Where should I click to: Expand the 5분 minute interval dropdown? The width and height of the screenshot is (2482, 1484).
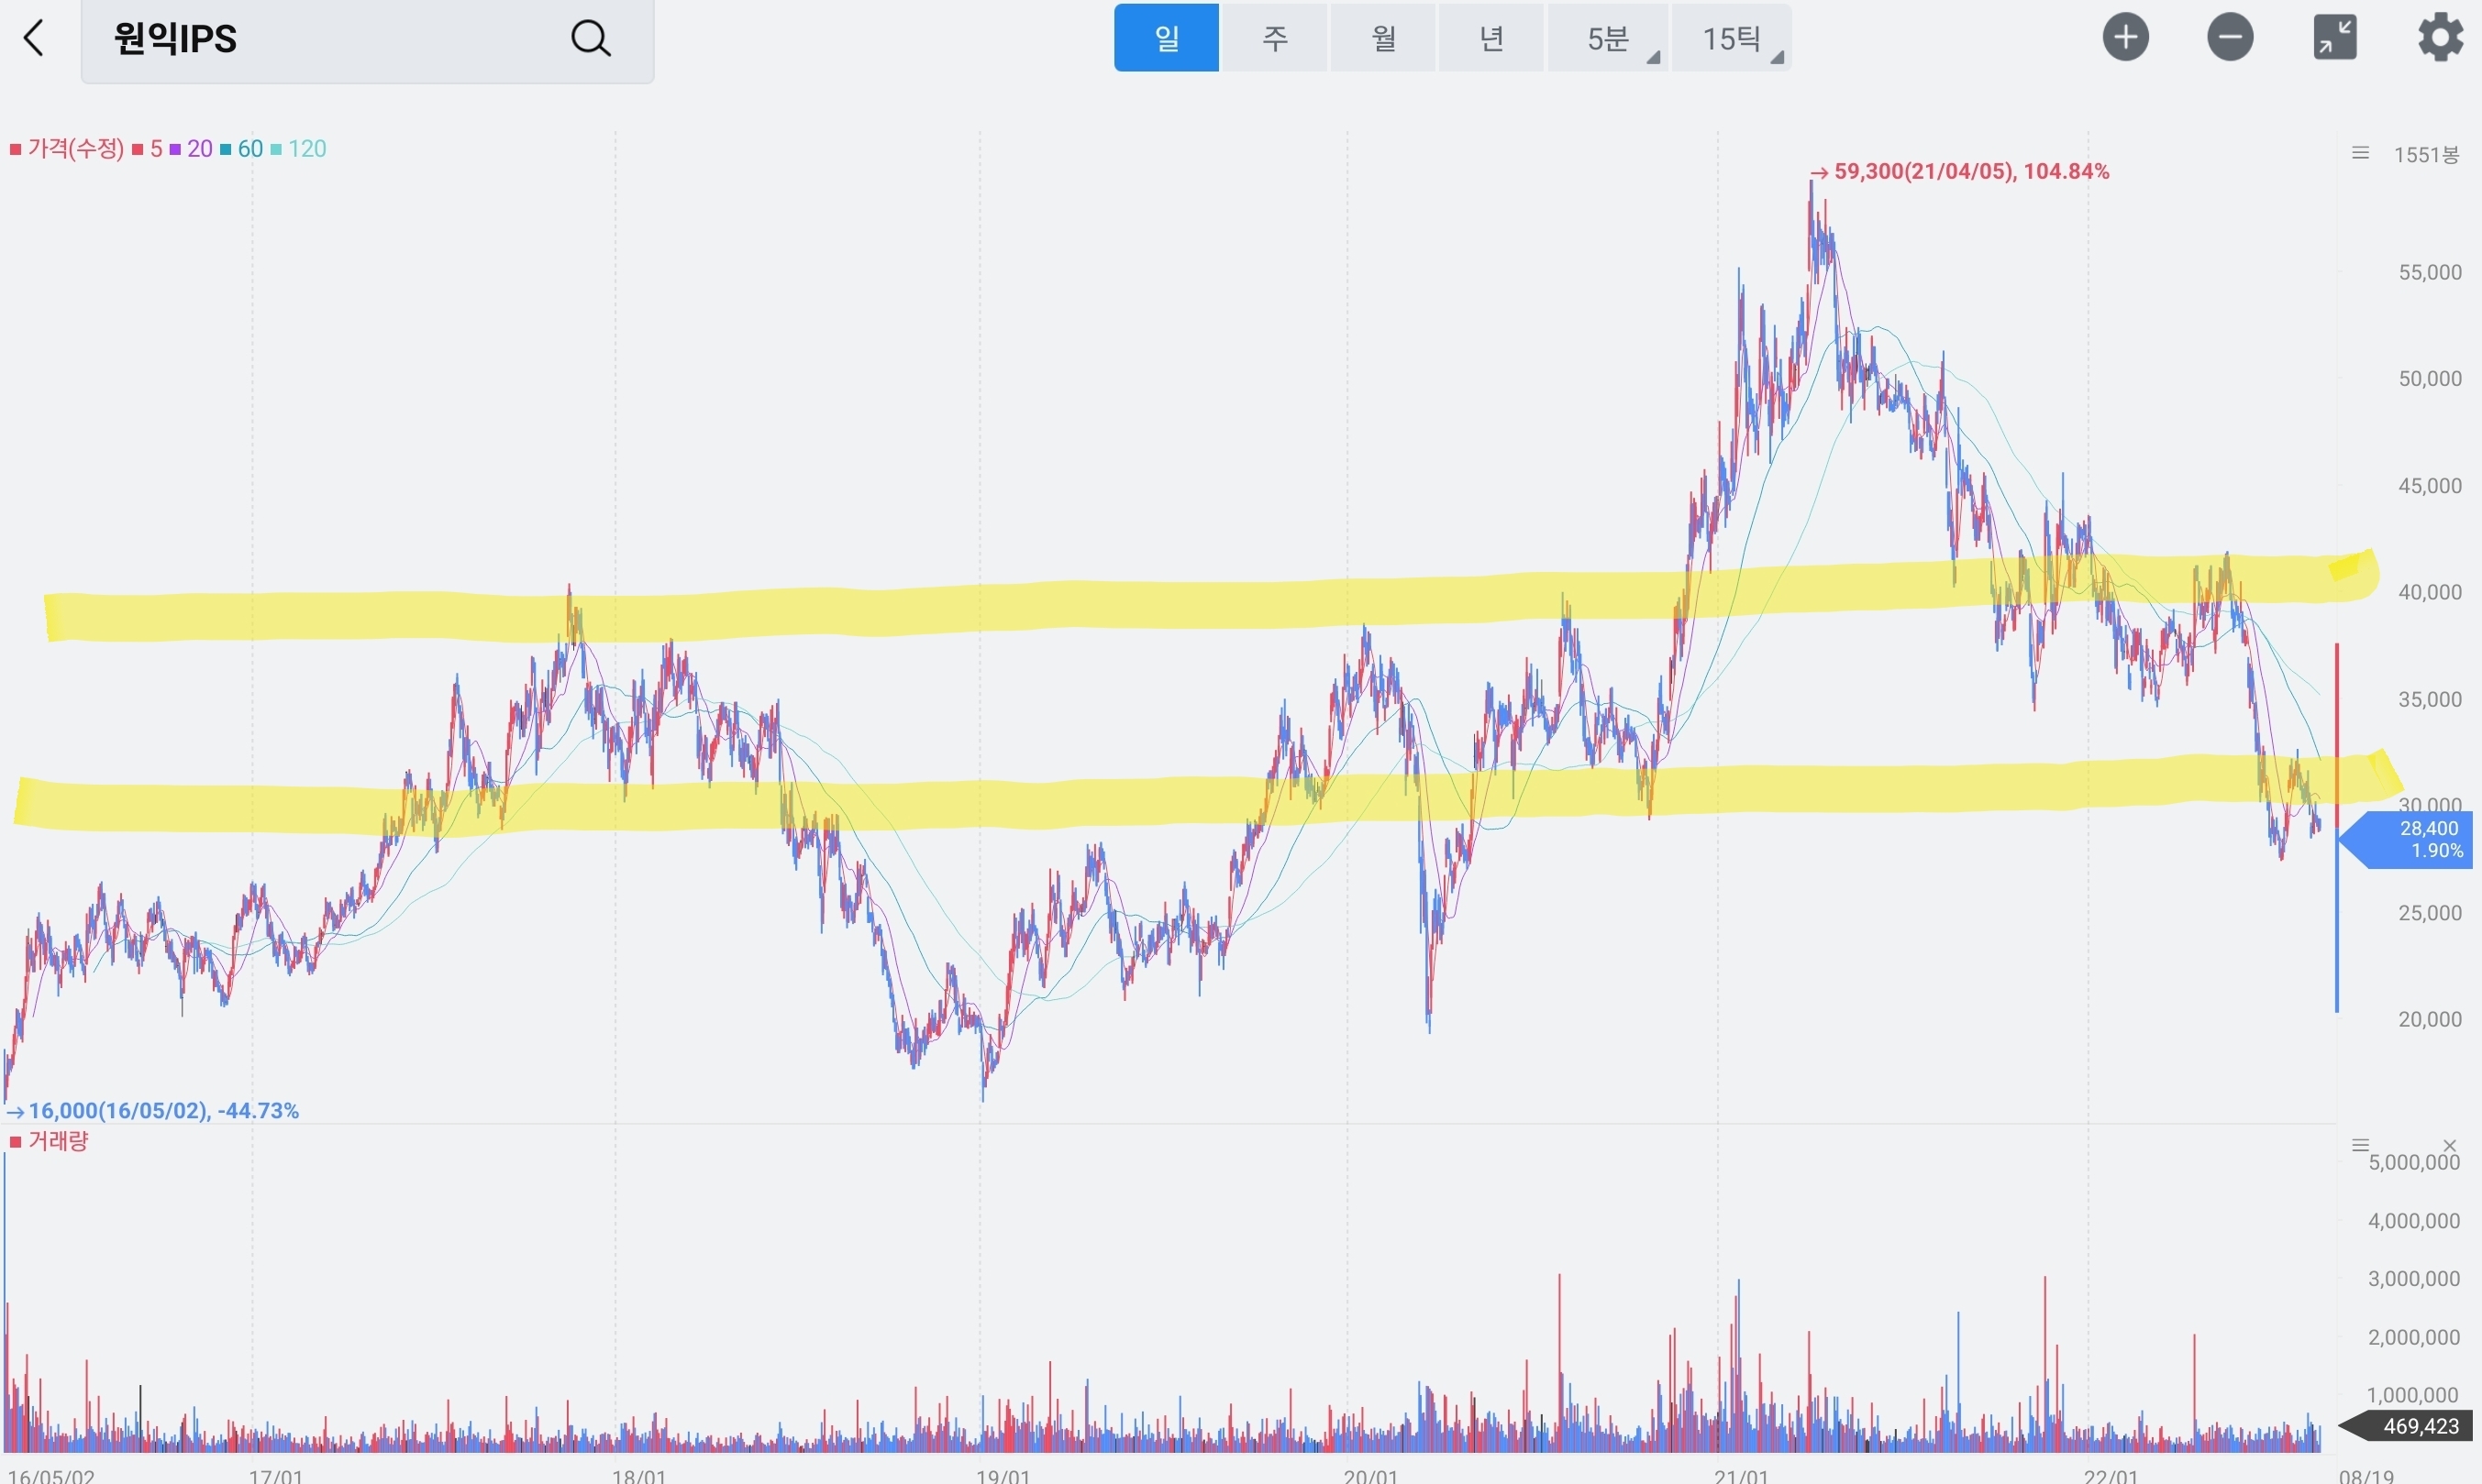1609,39
